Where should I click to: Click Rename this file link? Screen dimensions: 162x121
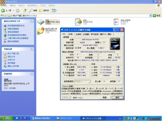pos(16,26)
